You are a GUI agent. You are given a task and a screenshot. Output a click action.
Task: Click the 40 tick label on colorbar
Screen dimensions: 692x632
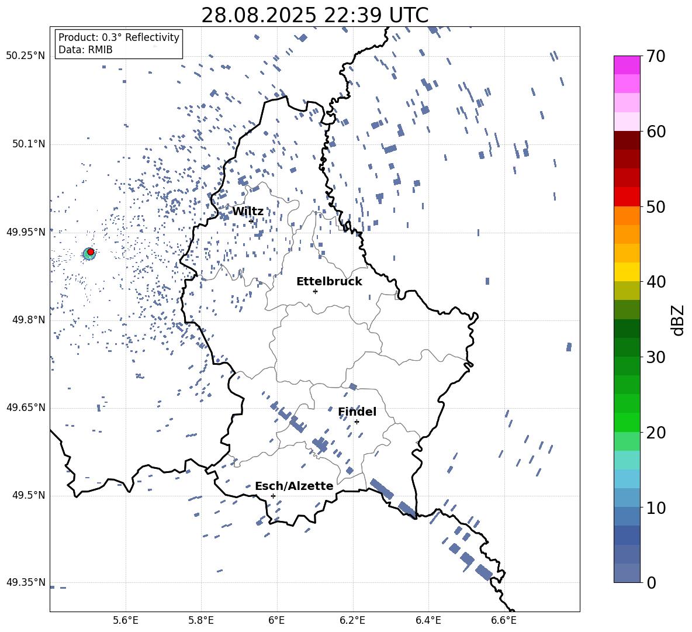coord(656,282)
